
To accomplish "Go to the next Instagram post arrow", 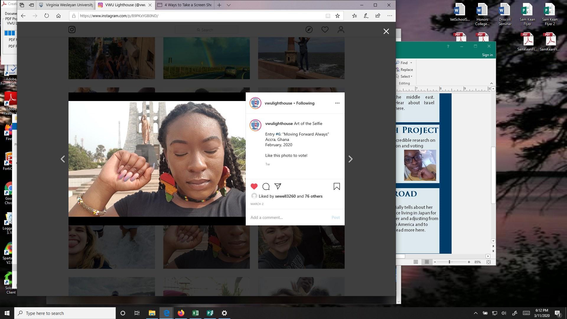I will pyautogui.click(x=350, y=159).
